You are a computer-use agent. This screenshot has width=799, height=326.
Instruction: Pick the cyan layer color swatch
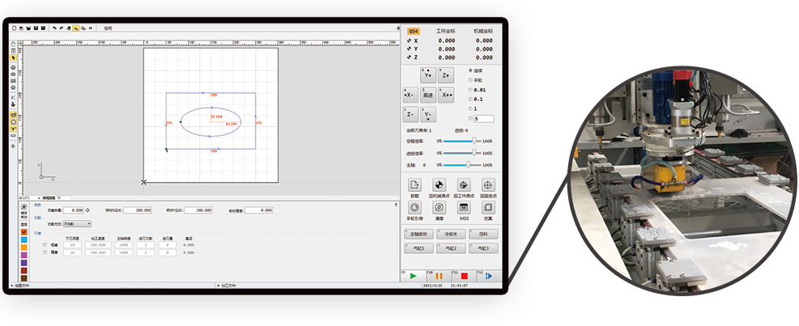tap(23, 240)
